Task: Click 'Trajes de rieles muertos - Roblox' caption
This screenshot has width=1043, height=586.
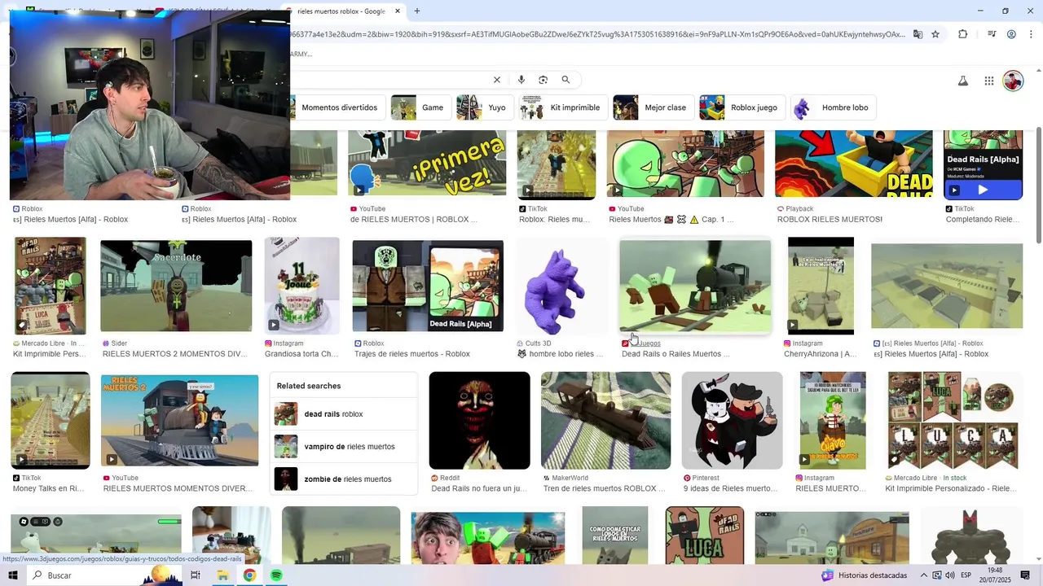Action: [412, 354]
